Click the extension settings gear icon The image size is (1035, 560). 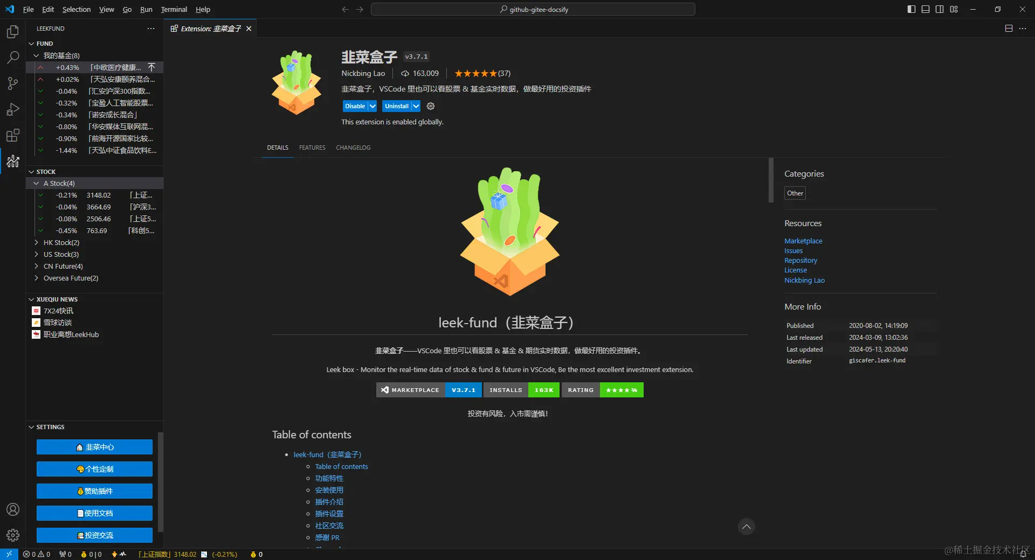click(431, 106)
